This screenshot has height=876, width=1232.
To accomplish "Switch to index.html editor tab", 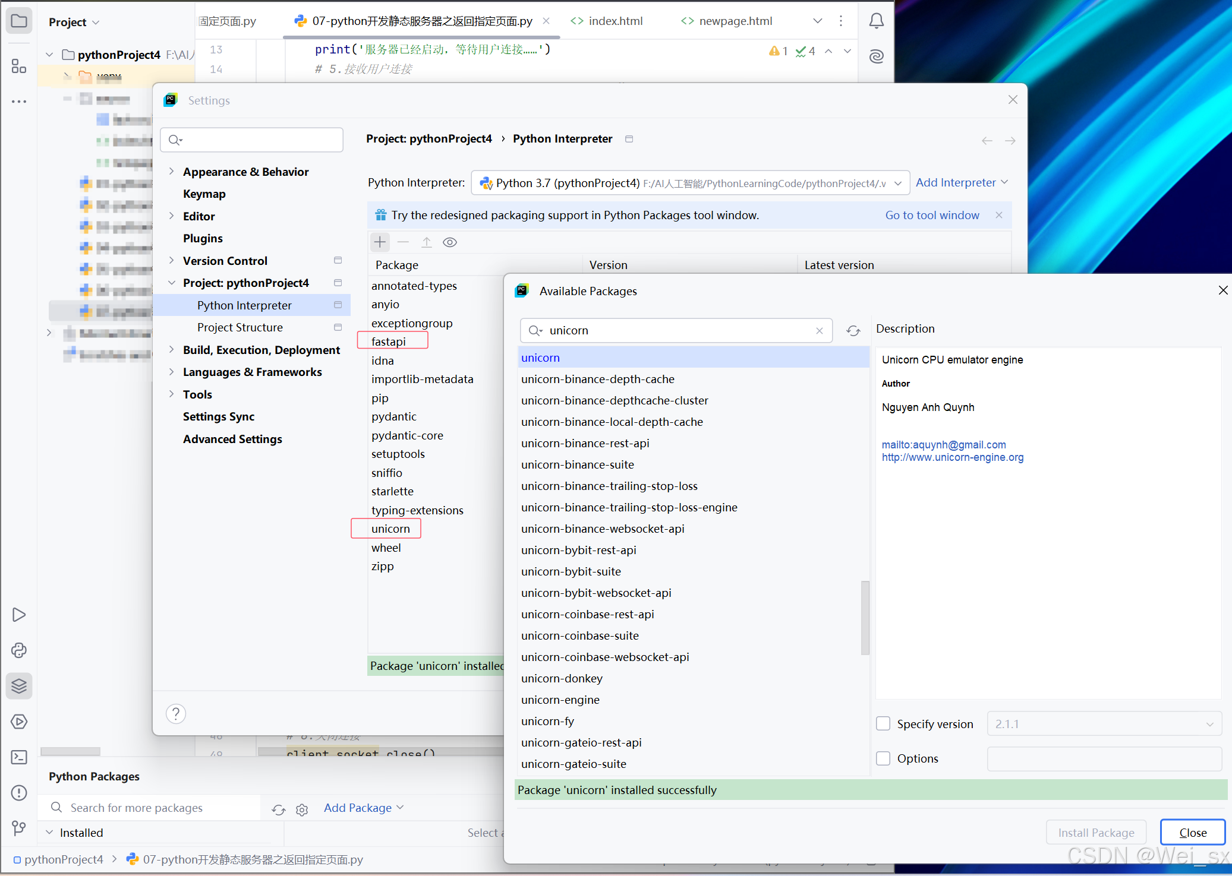I will (x=606, y=21).
